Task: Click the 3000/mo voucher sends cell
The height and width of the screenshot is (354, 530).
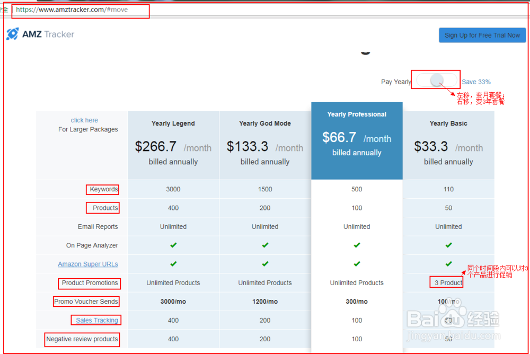Action: [173, 302]
